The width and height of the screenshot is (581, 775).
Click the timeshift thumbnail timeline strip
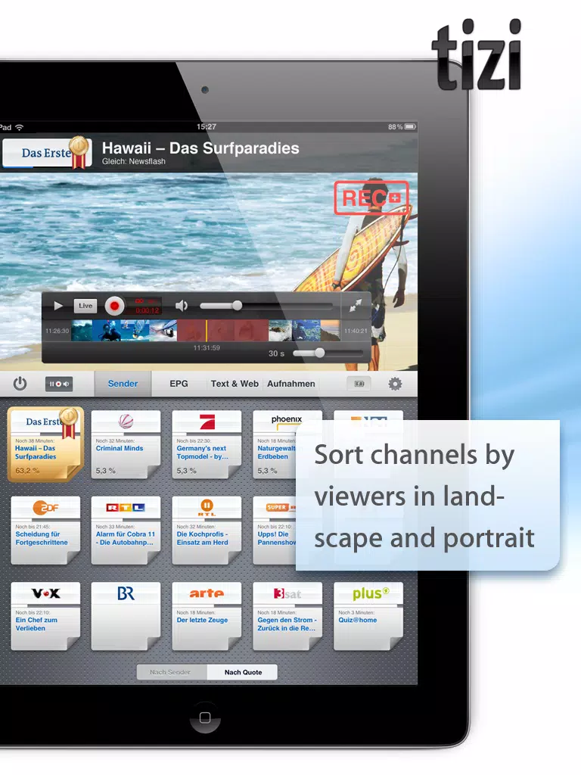pos(206,330)
